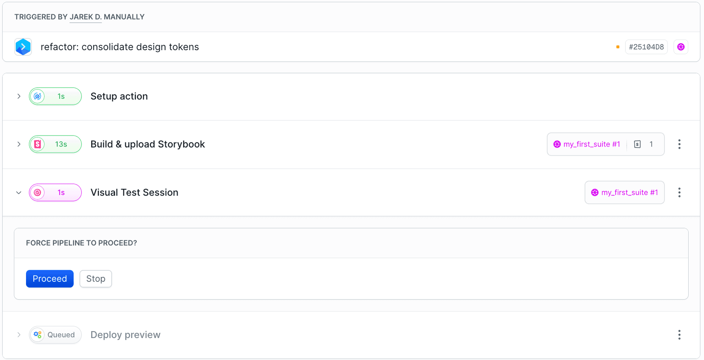Open more options for Deploy preview
Screen dimensions: 704x360
pos(679,335)
